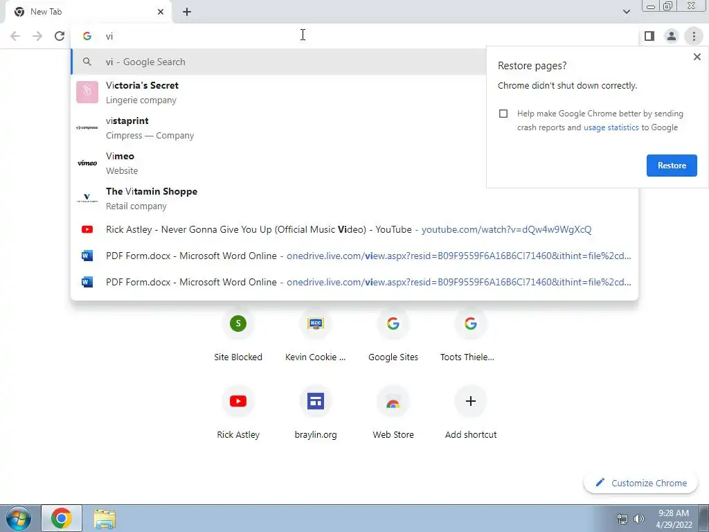709x532 pixels.
Task: Enable sending crash reports checkbox
Action: (503, 114)
